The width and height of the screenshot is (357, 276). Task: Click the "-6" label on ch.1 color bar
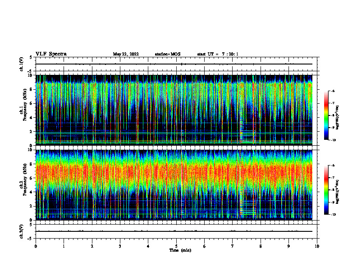pos(333,91)
